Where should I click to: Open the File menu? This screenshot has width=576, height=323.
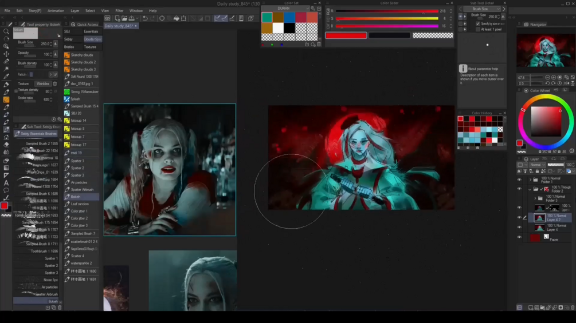pyautogui.click(x=7, y=11)
